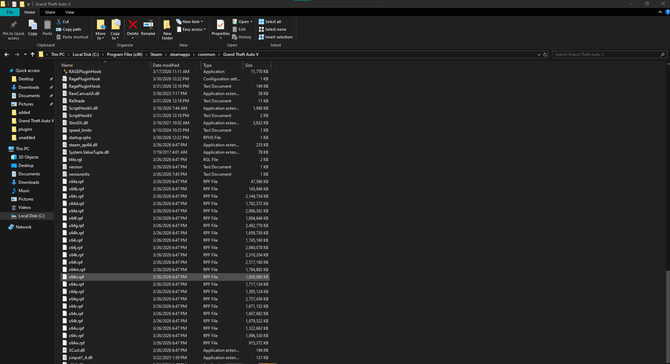
Task: Select the versioninfo text document
Action: coord(165,174)
